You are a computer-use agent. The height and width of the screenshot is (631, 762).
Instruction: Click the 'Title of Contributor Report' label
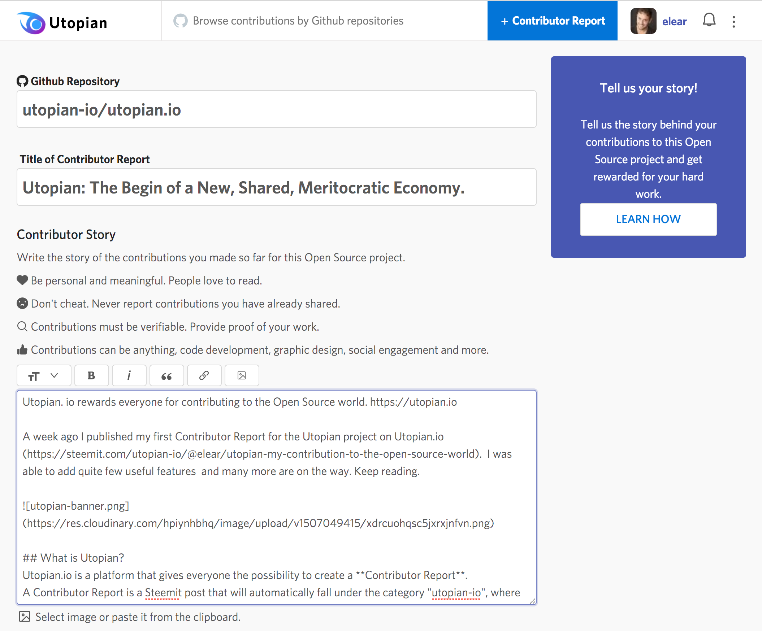85,159
